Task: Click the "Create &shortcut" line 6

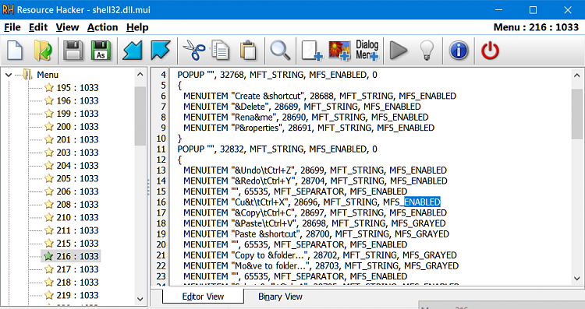Action: pyautogui.click(x=320, y=96)
